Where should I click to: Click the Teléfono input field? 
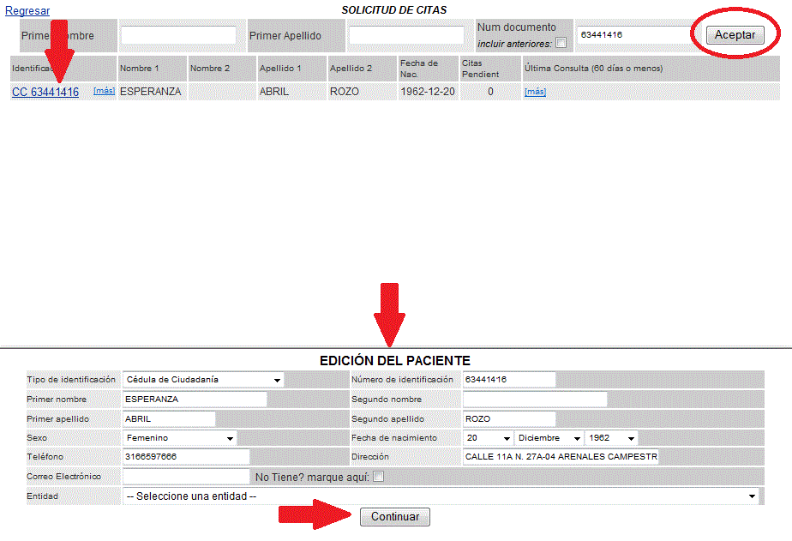click(186, 457)
